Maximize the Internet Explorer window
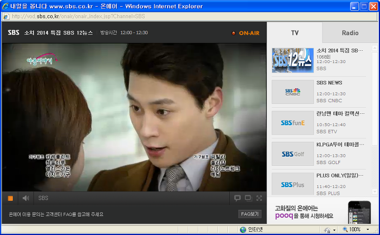Viewport: 380px width, 235px height. (364, 6)
